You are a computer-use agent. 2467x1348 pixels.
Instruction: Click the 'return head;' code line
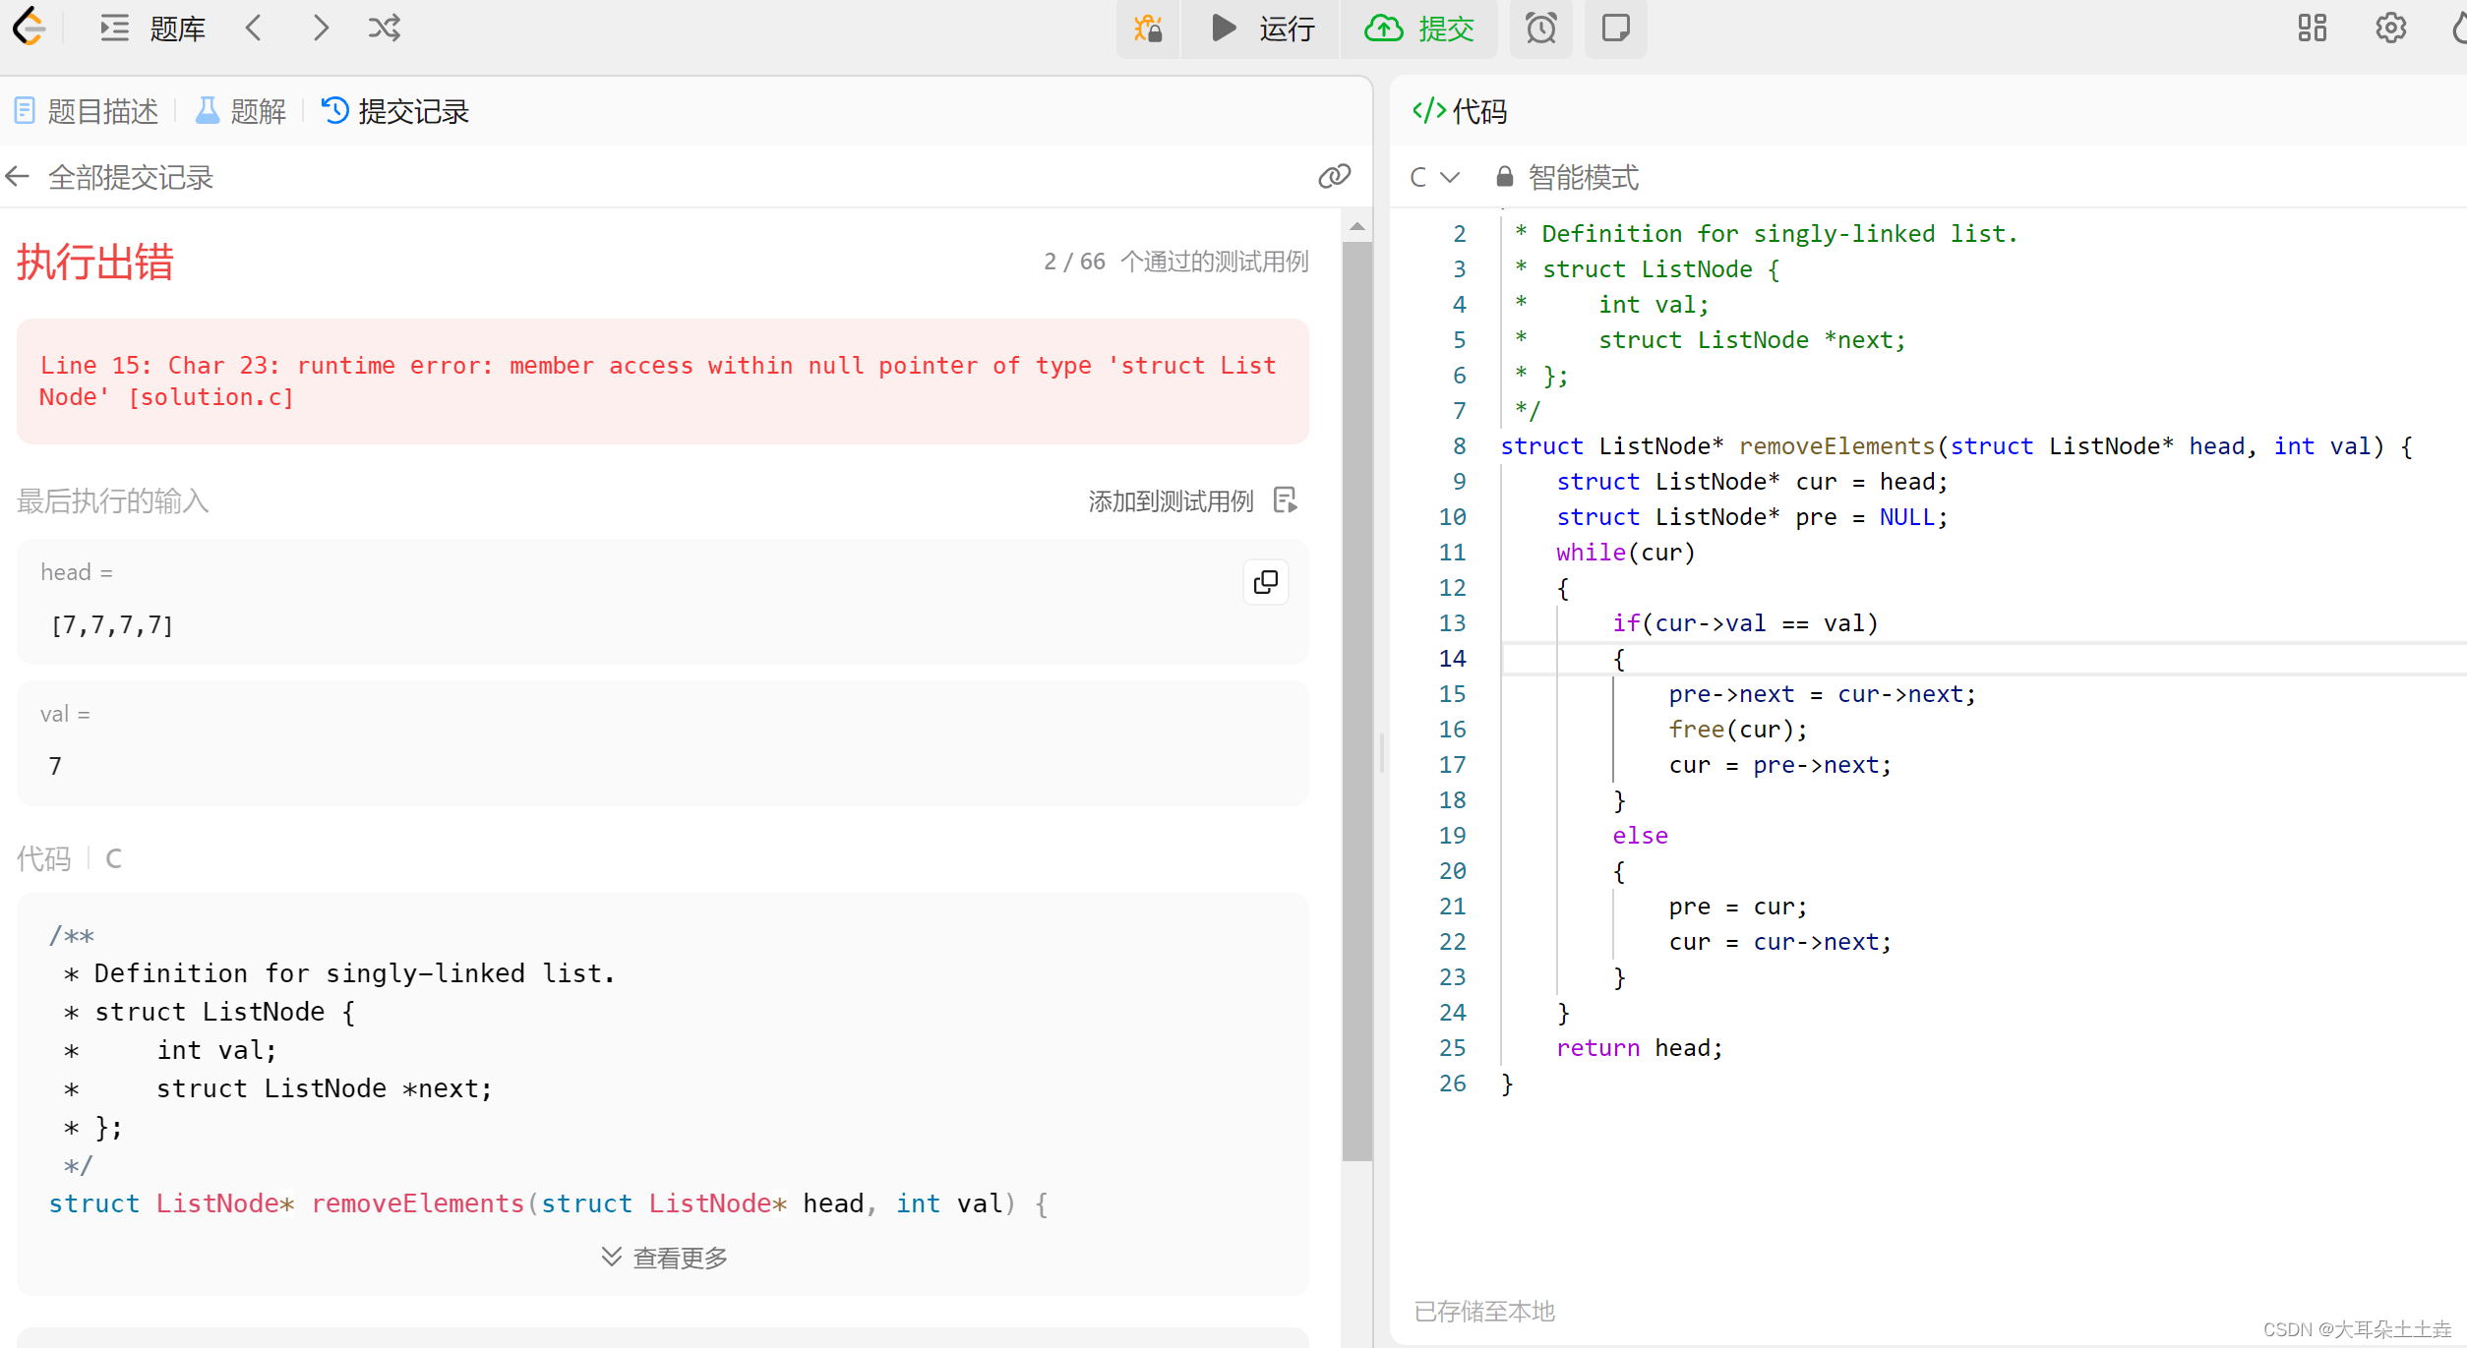(1640, 1048)
